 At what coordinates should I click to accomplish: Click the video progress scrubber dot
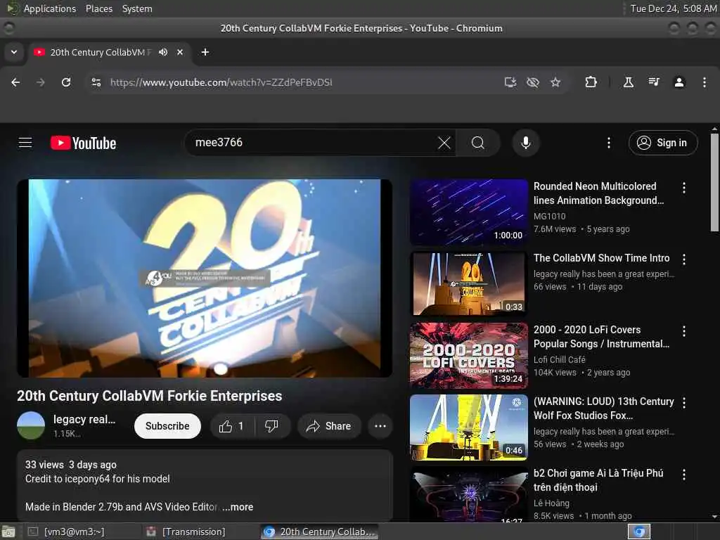point(221,368)
